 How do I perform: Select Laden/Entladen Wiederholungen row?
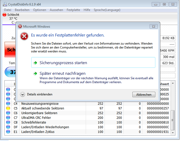coord(88,127)
